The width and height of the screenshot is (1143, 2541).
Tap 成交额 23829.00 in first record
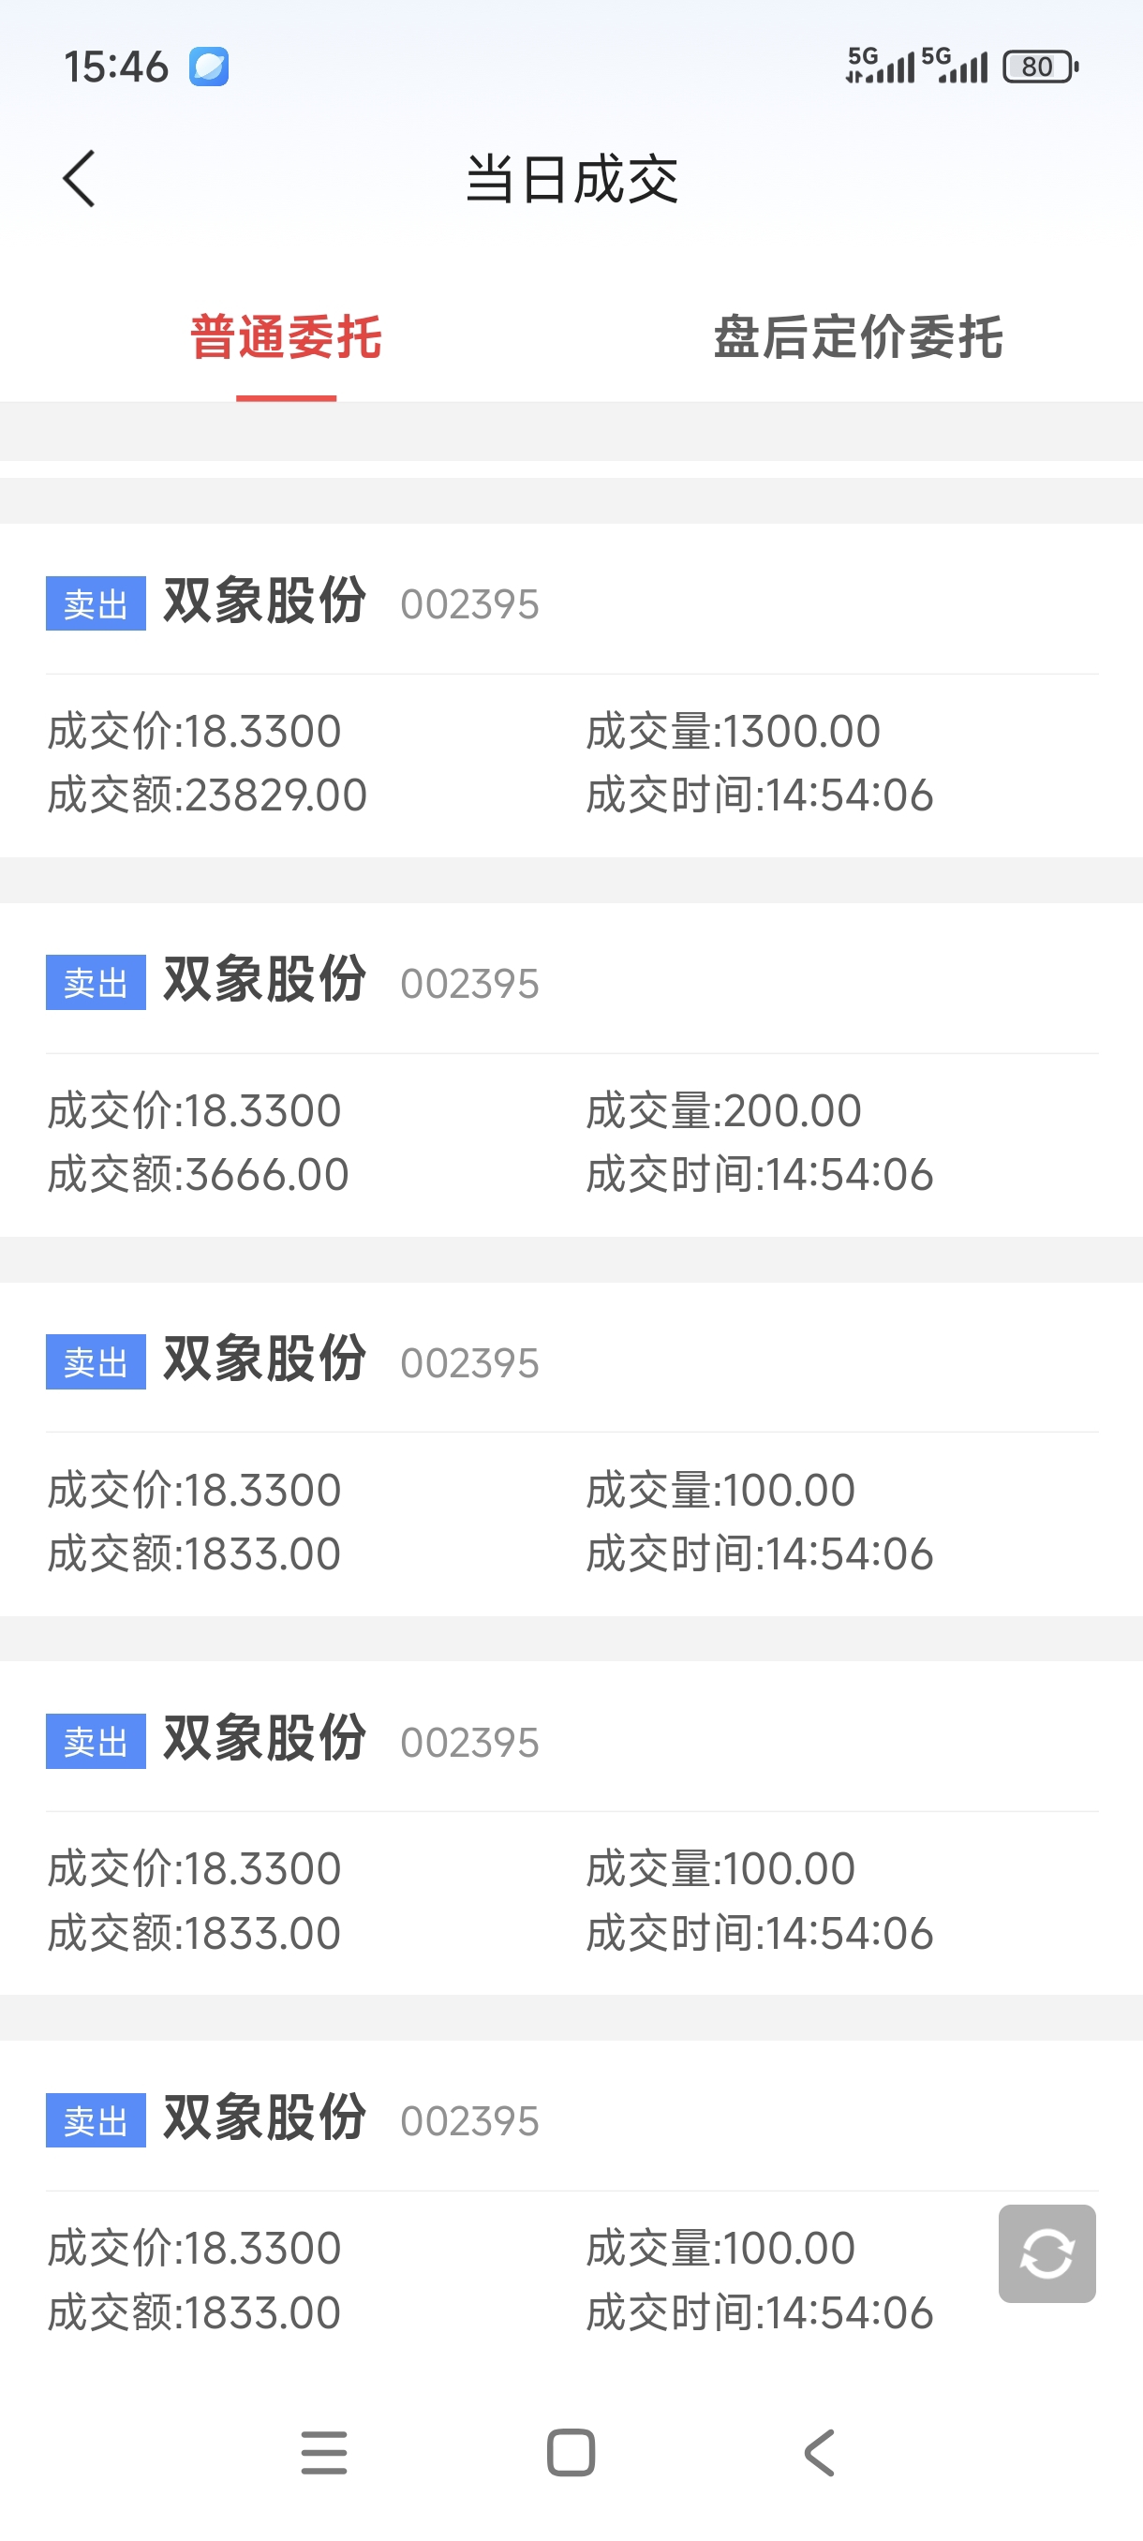point(207,795)
